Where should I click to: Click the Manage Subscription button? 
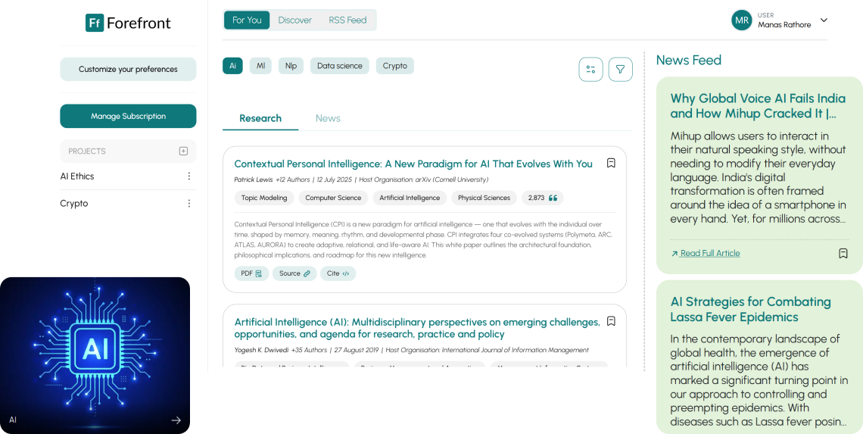click(128, 116)
